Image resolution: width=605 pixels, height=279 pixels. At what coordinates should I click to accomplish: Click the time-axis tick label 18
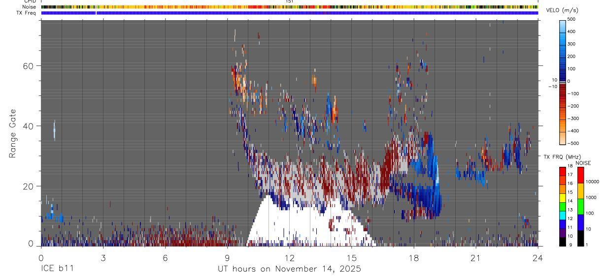coord(413,258)
